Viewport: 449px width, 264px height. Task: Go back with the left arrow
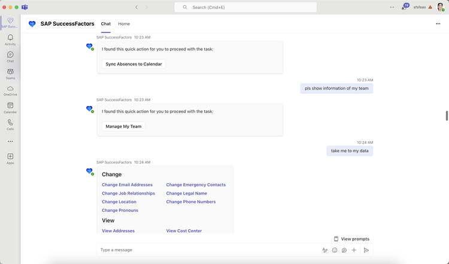coord(136,7)
